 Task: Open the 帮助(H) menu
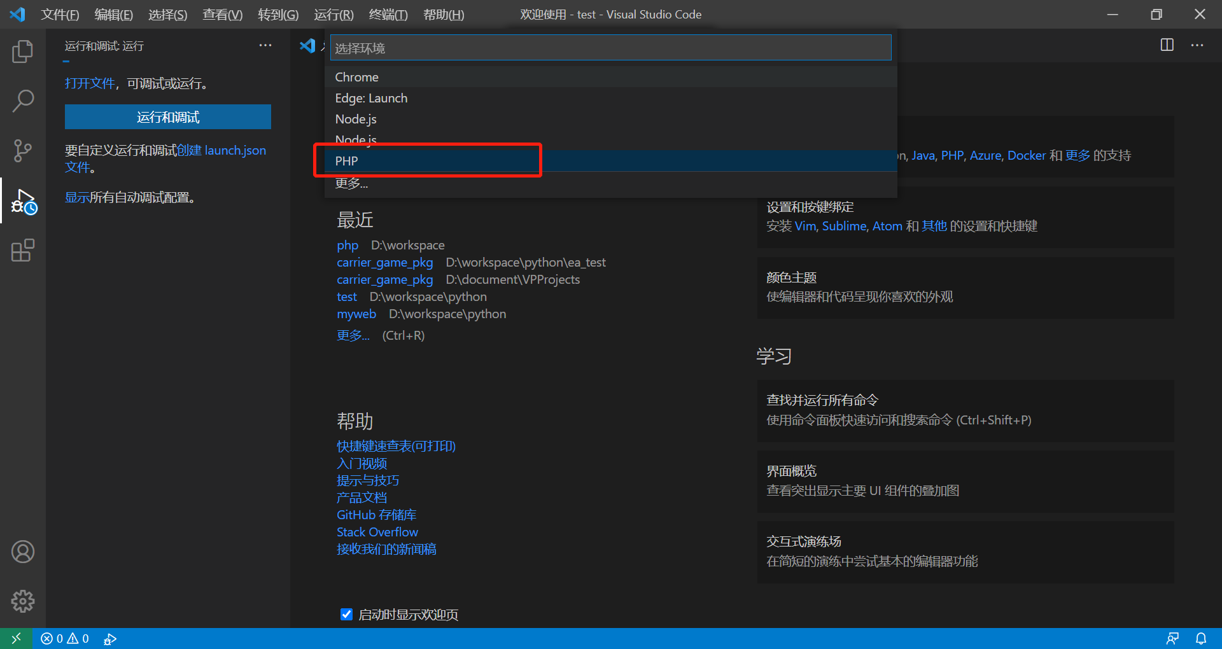(x=444, y=15)
